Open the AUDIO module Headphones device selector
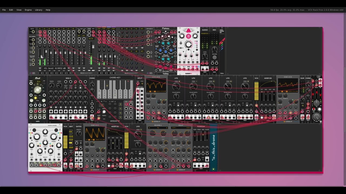The height and width of the screenshot is (194, 346). tap(205, 33)
